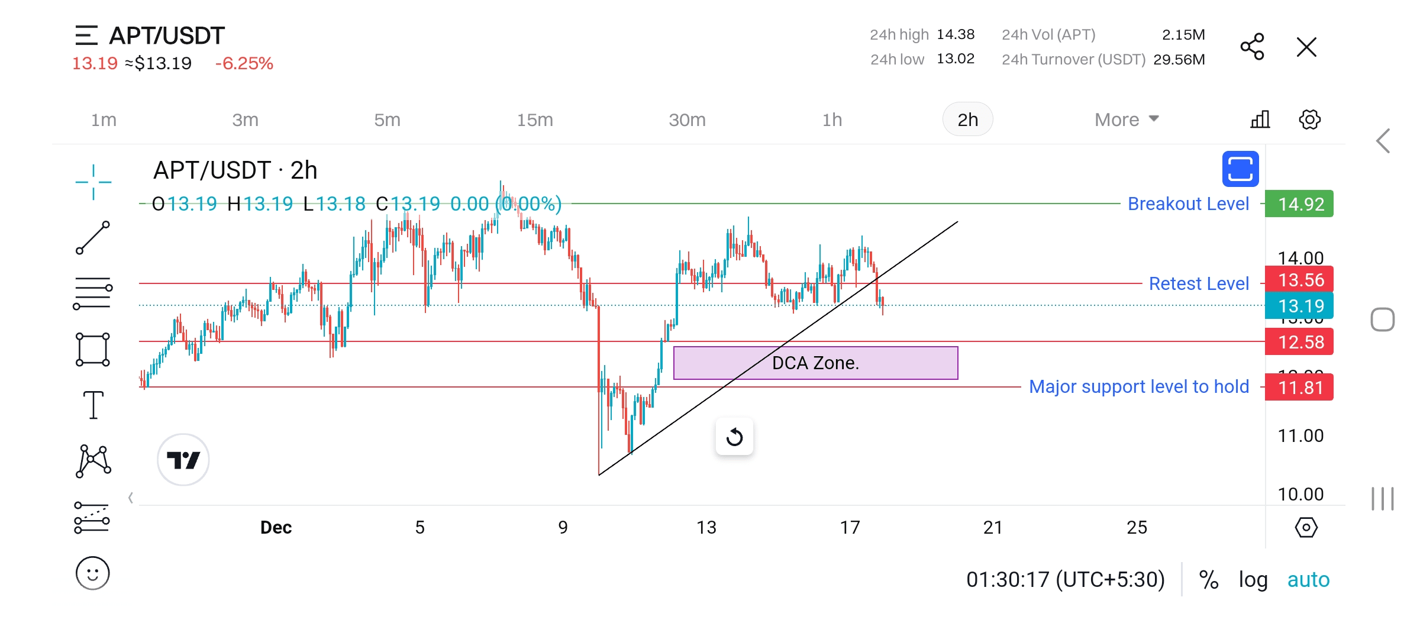Switch to the 1h timeframe tab
Image resolution: width=1420 pixels, height=639 pixels.
tap(832, 120)
